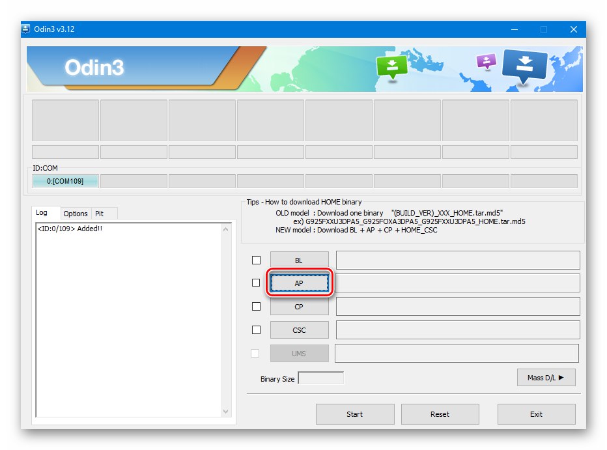Viewport: 607px width, 450px height.
Task: Click the 'Binary Size' label
Action: point(277,379)
